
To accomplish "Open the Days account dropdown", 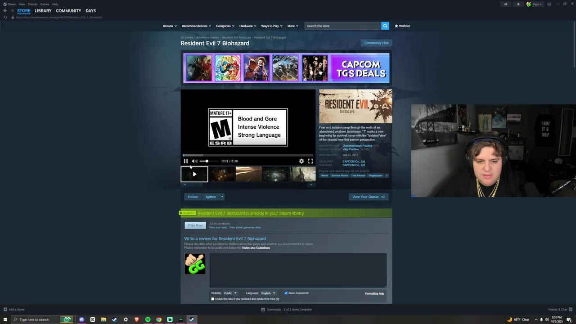I will [x=534, y=4].
